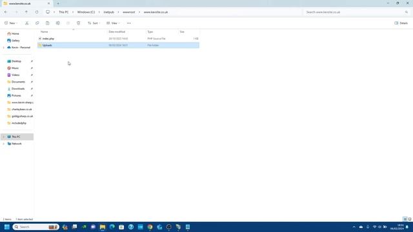This screenshot has height=232, width=413.
Task: Sort by the Size column header
Action: pos(188,32)
